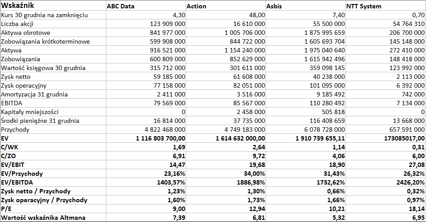Select cell with value 54 764 310
This screenshot has width=426, height=222.
[385, 24]
